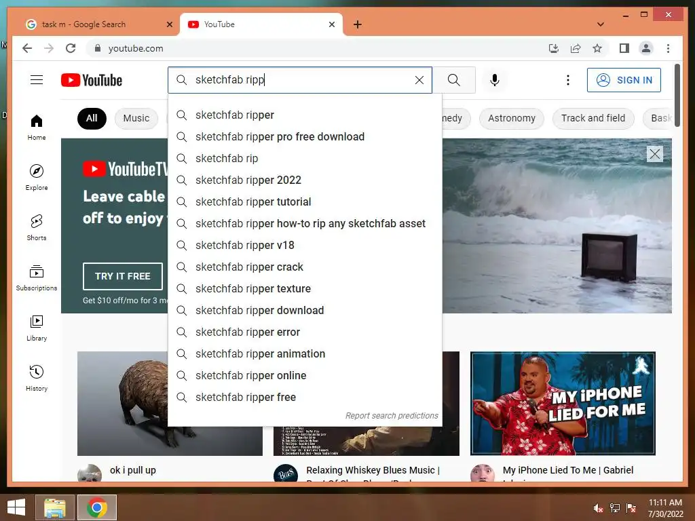Choose 'sketchfab ripper free' suggestion

click(x=305, y=398)
